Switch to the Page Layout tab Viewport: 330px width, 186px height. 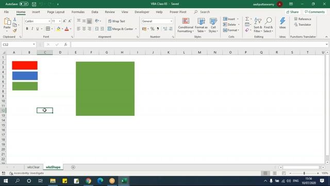coord(56,12)
